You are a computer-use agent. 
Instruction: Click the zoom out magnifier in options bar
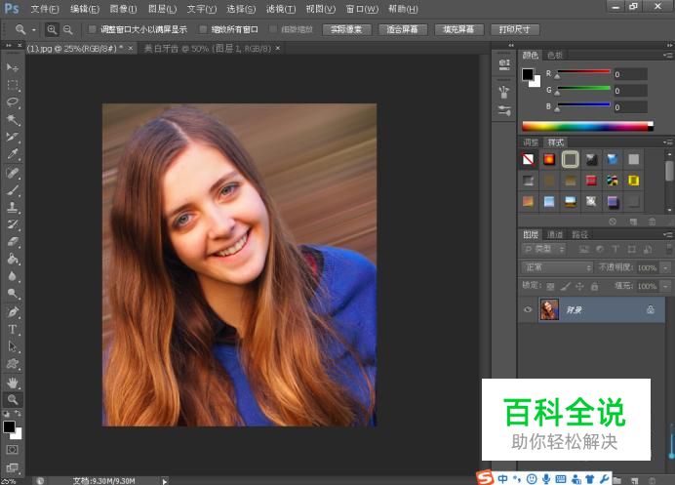point(67,29)
